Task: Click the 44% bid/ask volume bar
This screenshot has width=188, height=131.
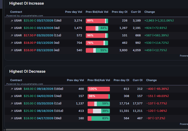Action: point(97,28)
